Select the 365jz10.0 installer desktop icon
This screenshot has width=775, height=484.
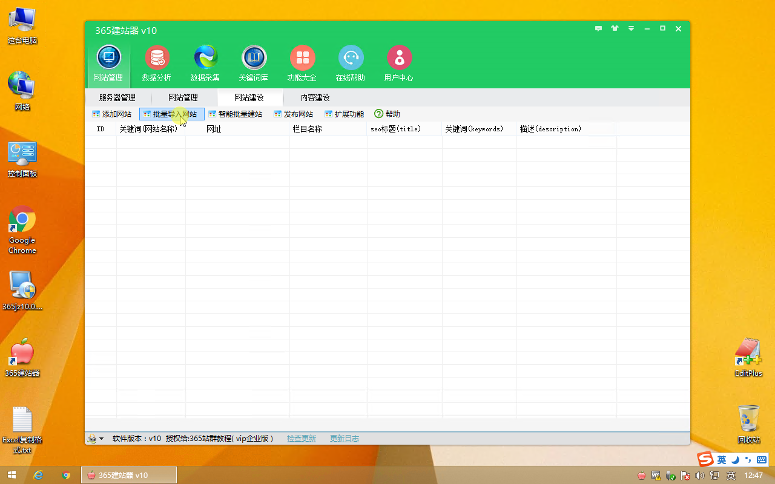point(22,290)
